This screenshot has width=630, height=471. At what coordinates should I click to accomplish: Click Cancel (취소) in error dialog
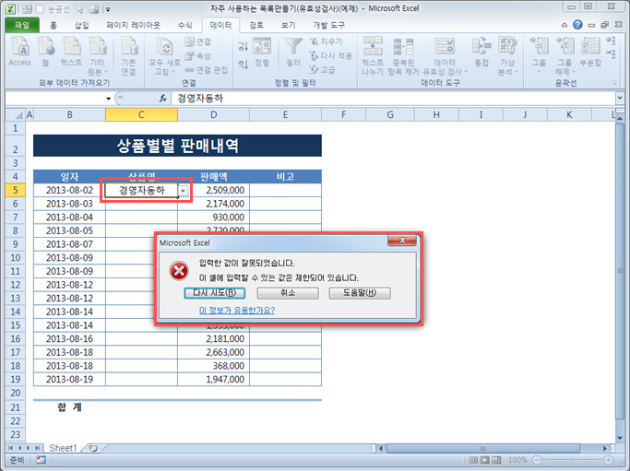[x=288, y=293]
